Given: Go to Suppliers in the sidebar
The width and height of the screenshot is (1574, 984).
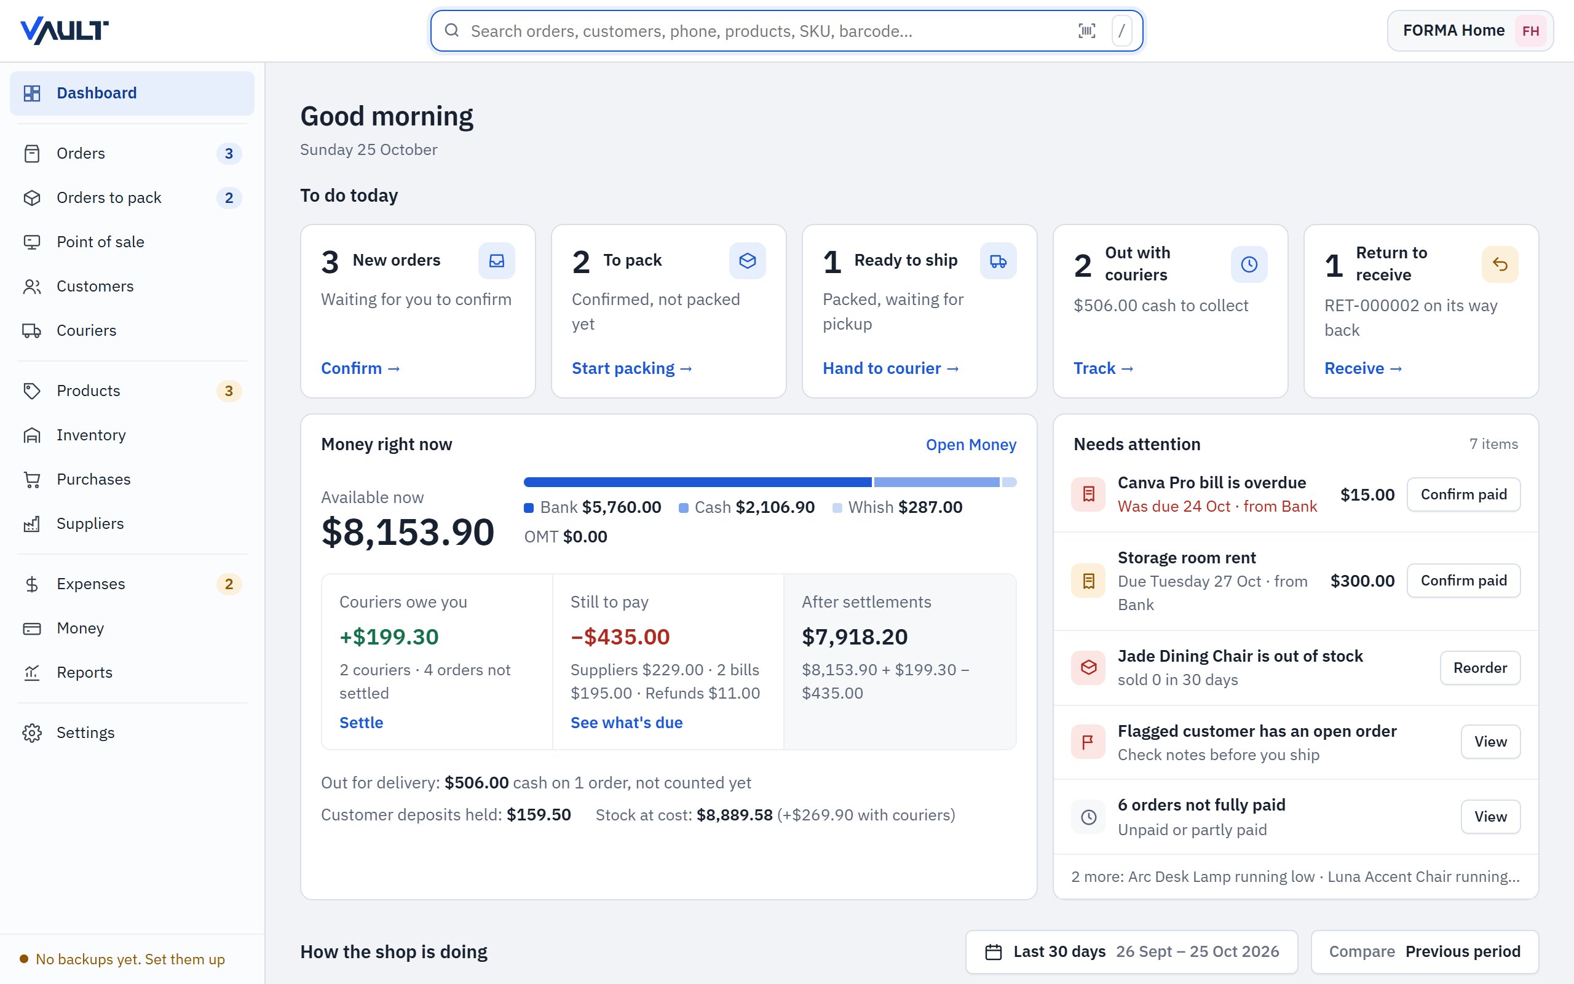Looking at the screenshot, I should pos(132,524).
